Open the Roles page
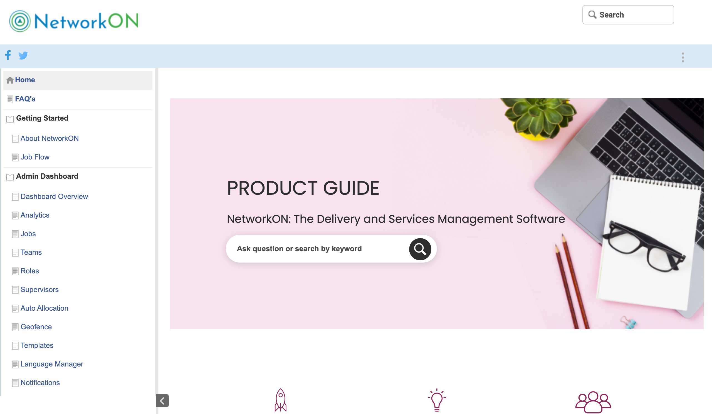 click(x=30, y=271)
